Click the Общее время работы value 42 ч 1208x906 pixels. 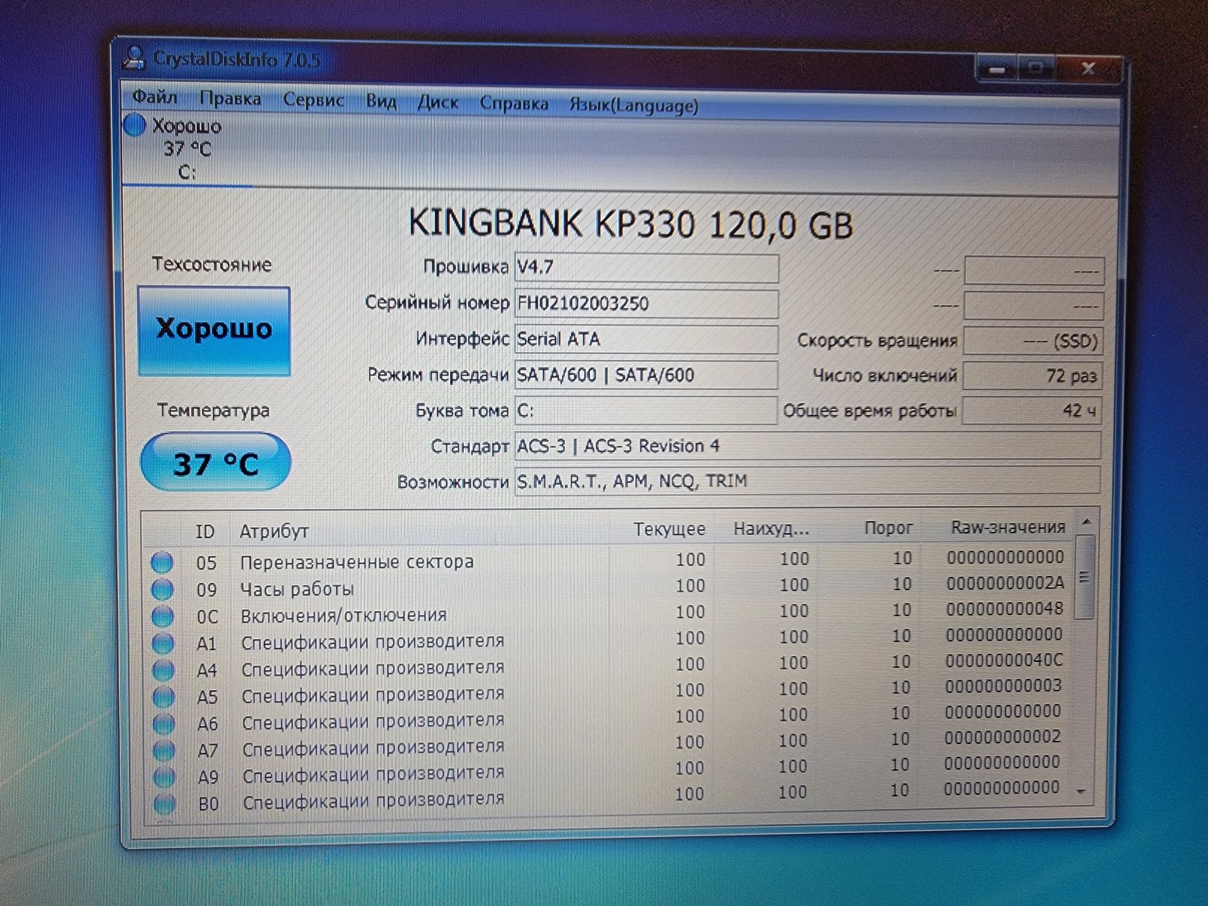[1032, 411]
